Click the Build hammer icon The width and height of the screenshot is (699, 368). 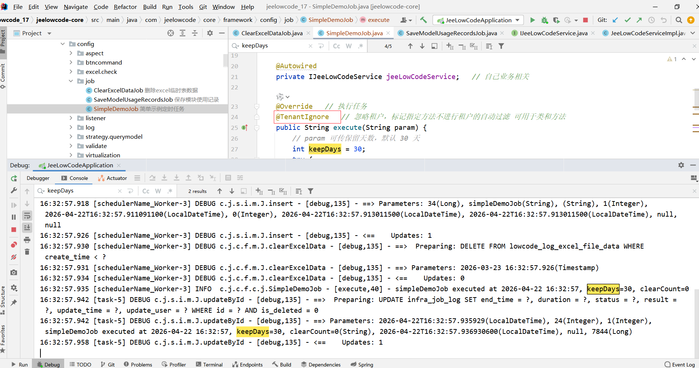click(423, 20)
